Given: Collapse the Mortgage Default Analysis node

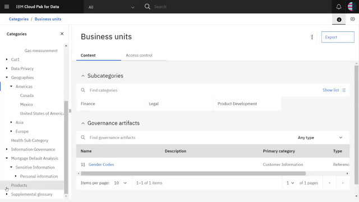Looking at the screenshot, I should point(7,158).
